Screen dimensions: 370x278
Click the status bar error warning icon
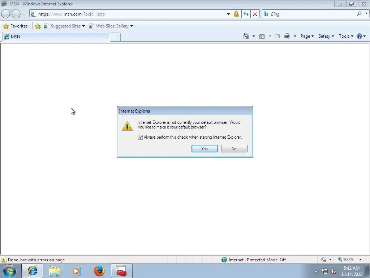point(4,260)
